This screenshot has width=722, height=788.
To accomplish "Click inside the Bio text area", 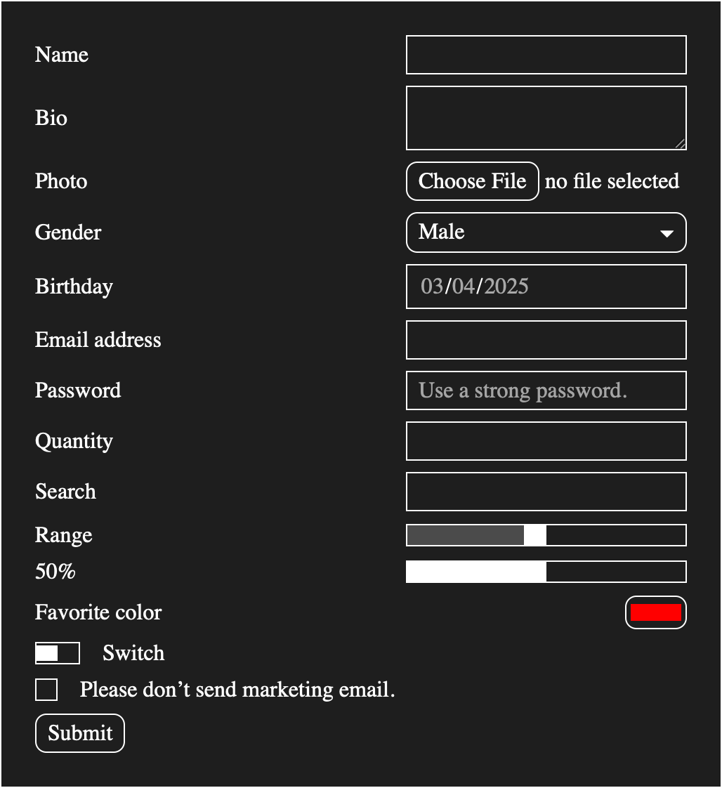I will point(546,116).
